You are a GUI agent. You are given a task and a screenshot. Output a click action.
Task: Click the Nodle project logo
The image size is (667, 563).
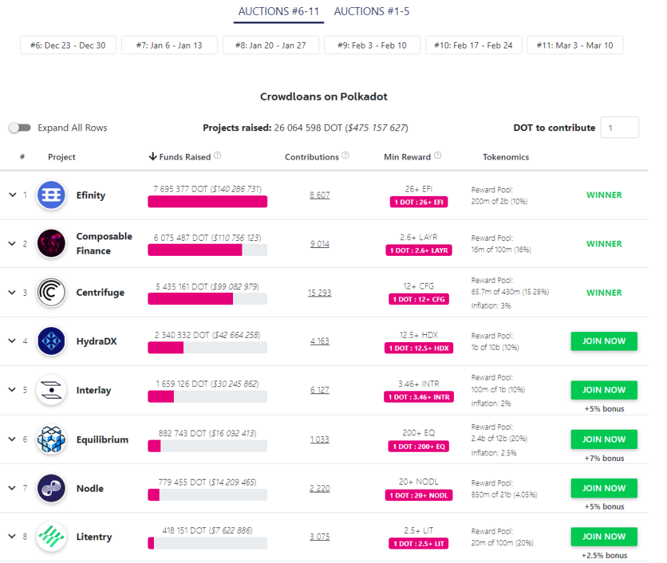51,488
